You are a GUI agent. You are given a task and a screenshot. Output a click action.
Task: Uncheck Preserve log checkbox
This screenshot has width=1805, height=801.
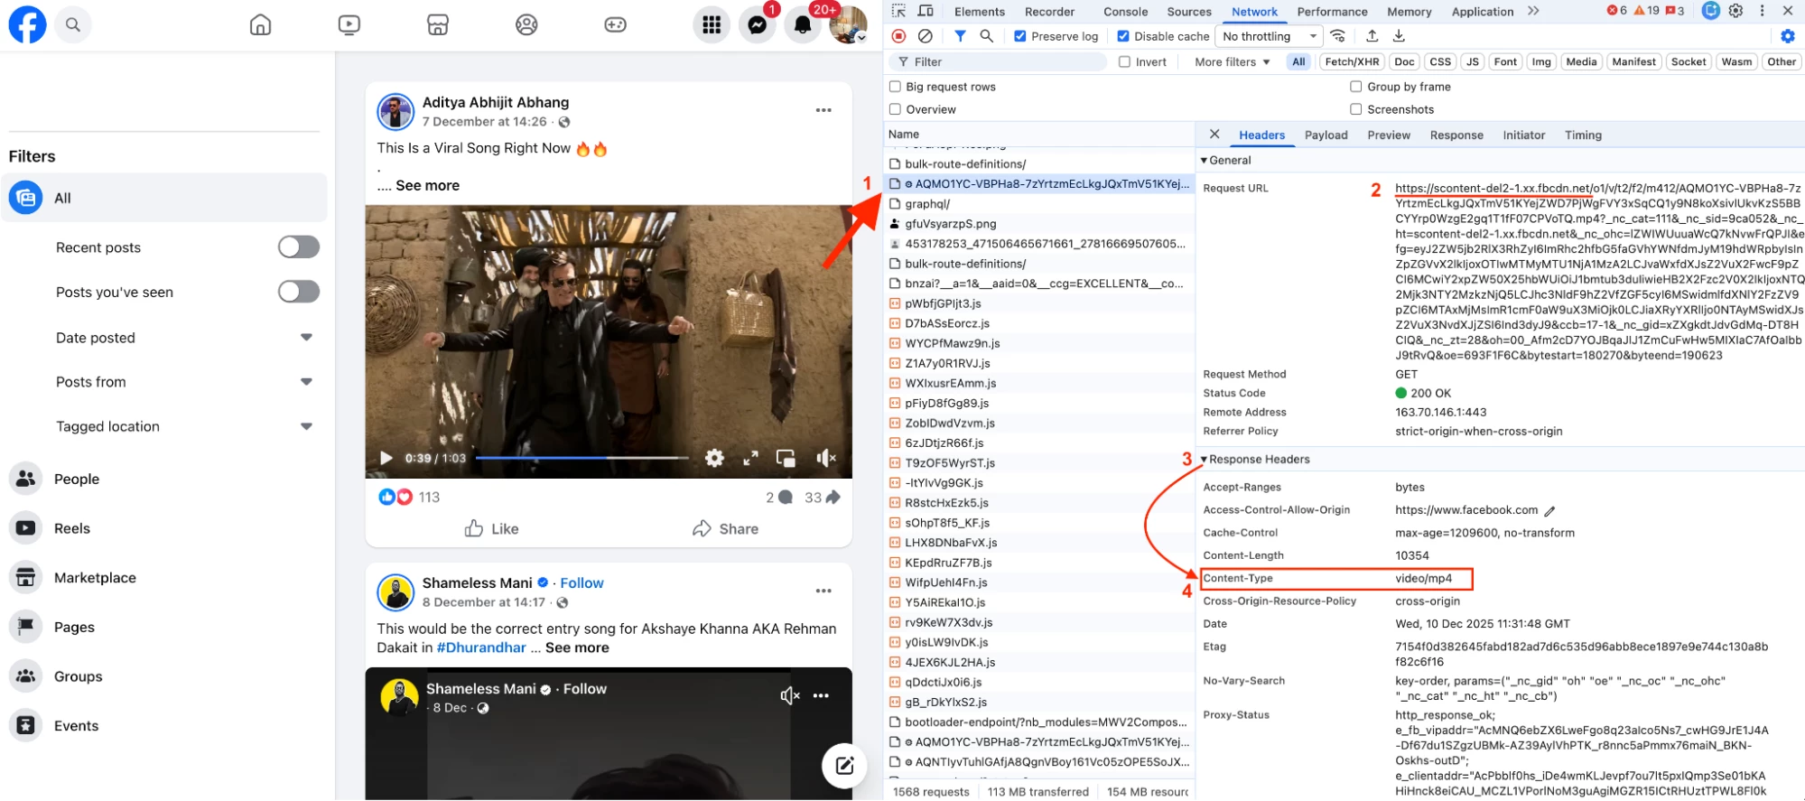[x=1020, y=36]
